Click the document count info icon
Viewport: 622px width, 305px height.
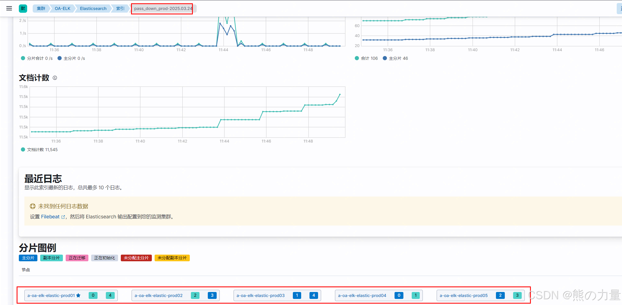tap(55, 78)
